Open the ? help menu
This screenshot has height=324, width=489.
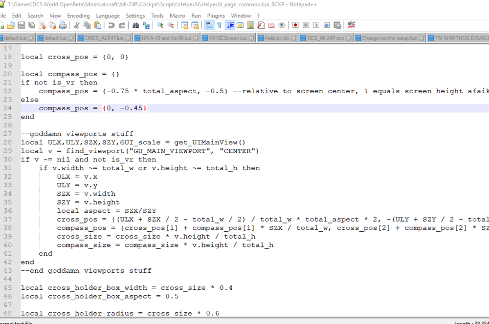(258, 16)
